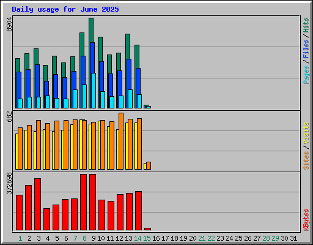Screen dimensions: 313x245
Task: Click the tallest green hits bar on day 9
Action: pos(91,30)
